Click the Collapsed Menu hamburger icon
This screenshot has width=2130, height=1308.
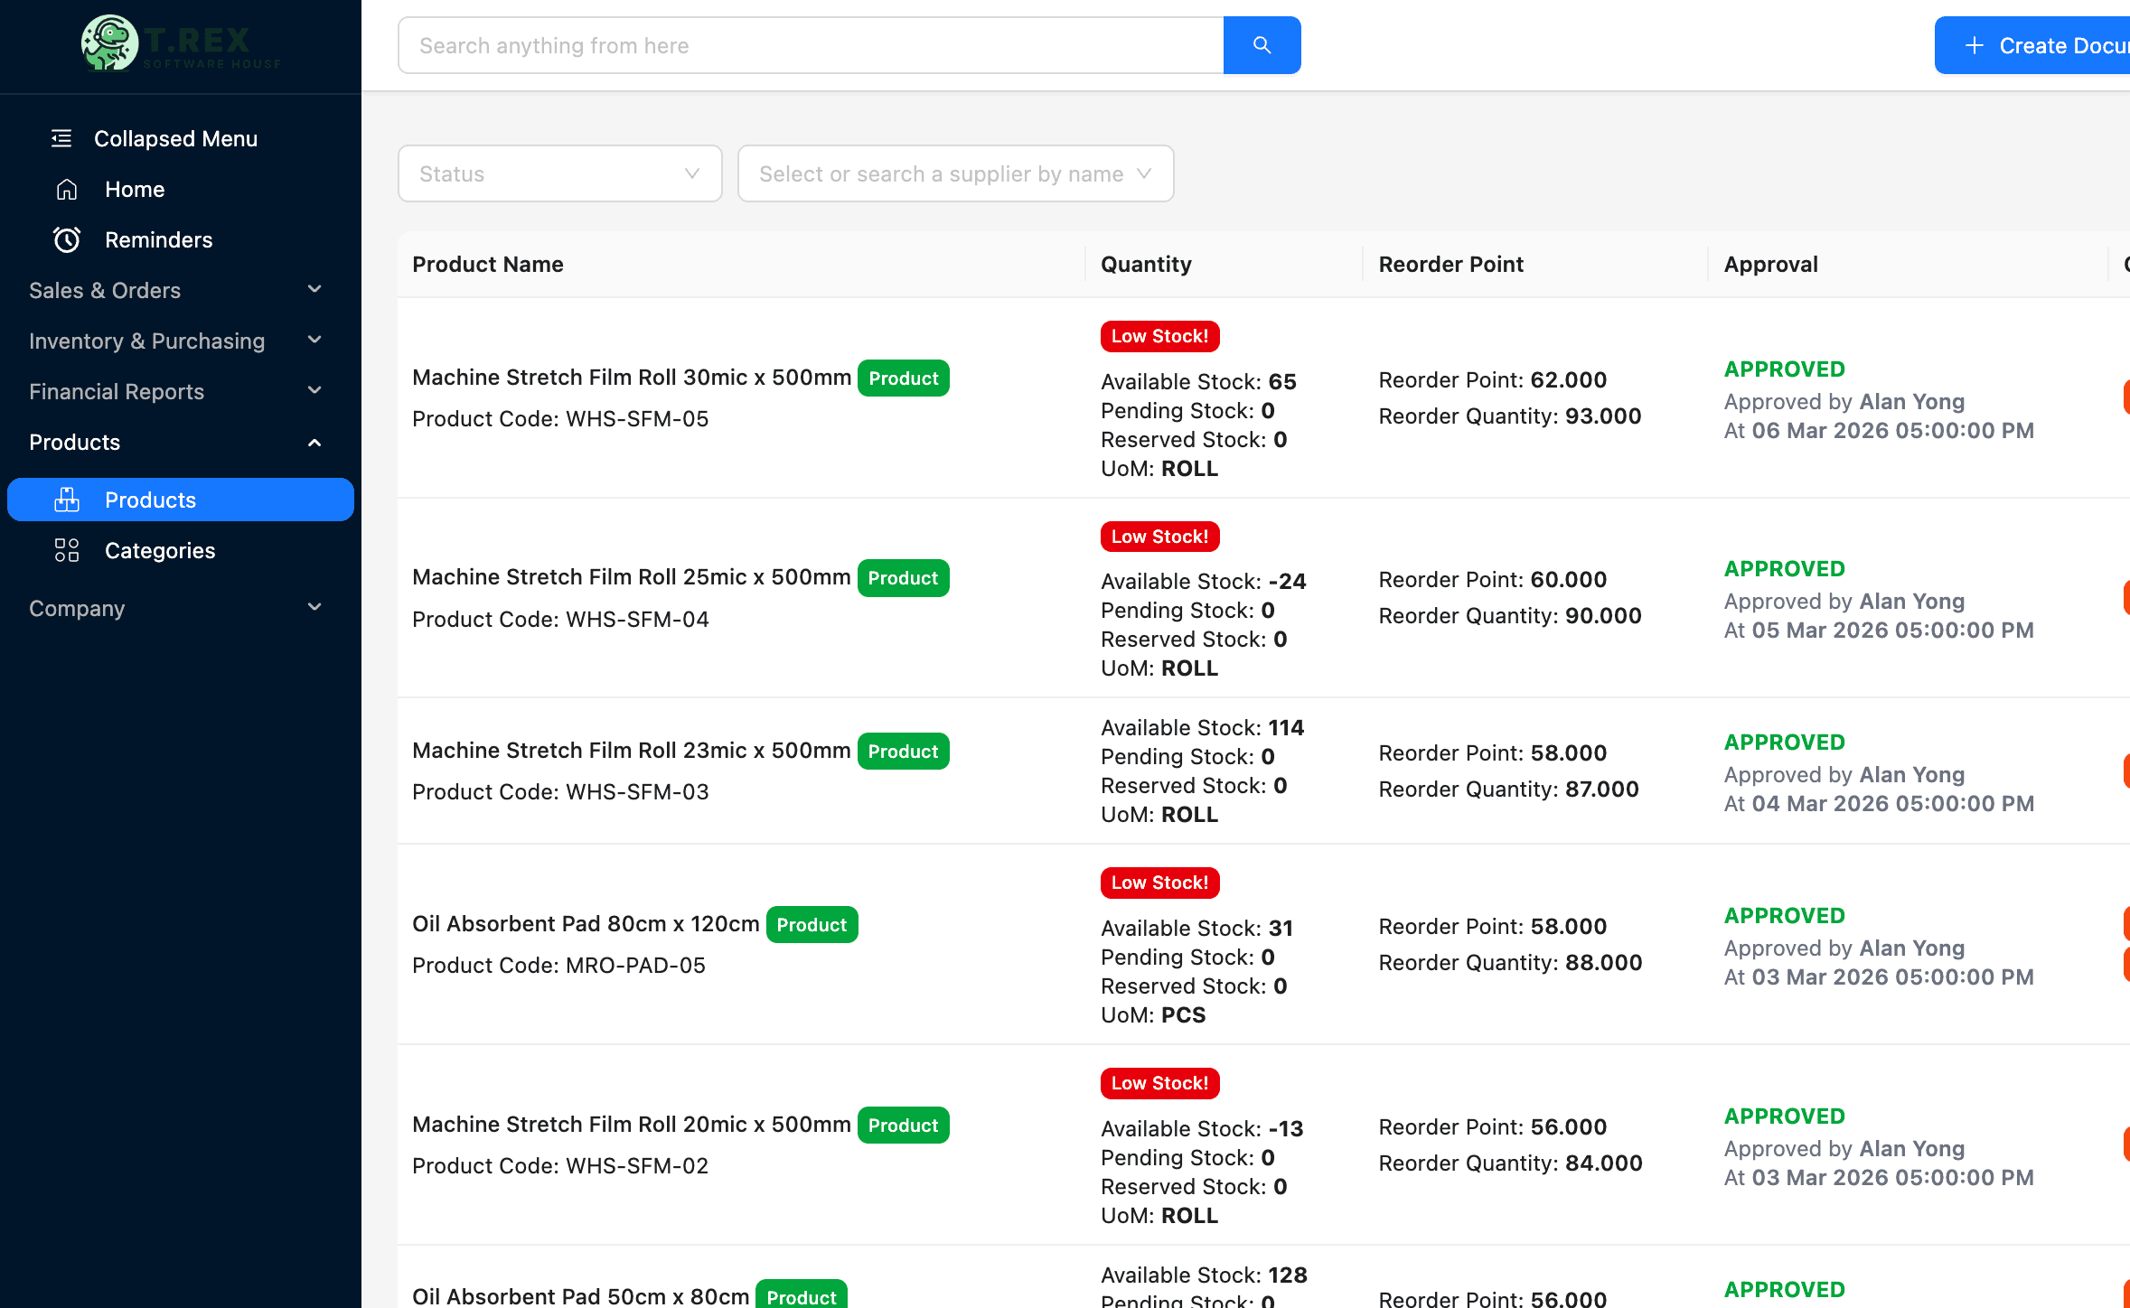pos(61,138)
